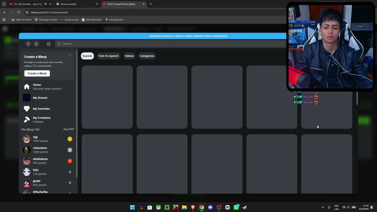This screenshot has height=212, width=377.
Task: Mute the YouTube tab's audio icon
Action: coord(45,4)
